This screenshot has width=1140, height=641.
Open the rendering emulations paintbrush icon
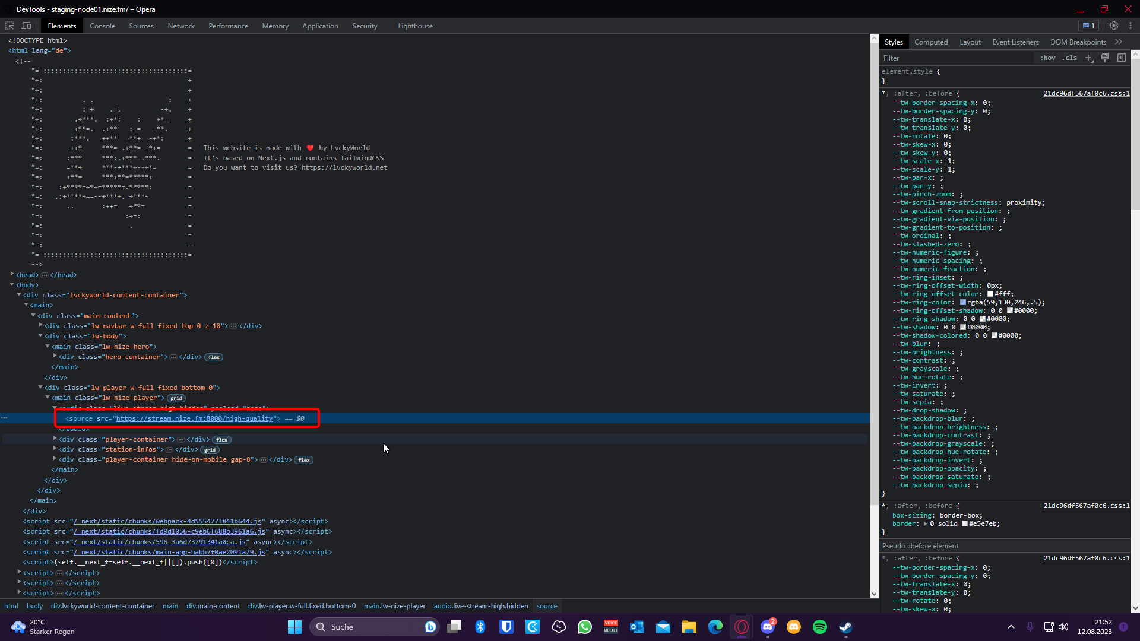(x=1105, y=58)
